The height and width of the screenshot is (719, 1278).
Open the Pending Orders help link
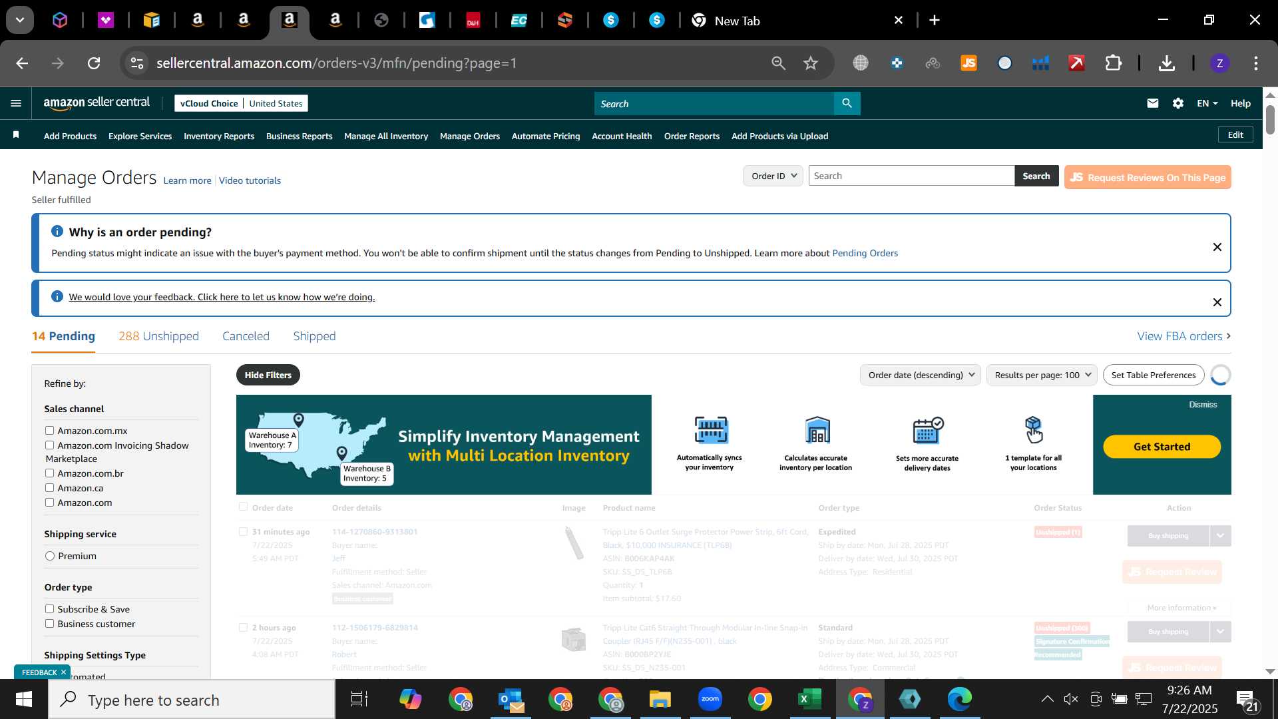865,253
